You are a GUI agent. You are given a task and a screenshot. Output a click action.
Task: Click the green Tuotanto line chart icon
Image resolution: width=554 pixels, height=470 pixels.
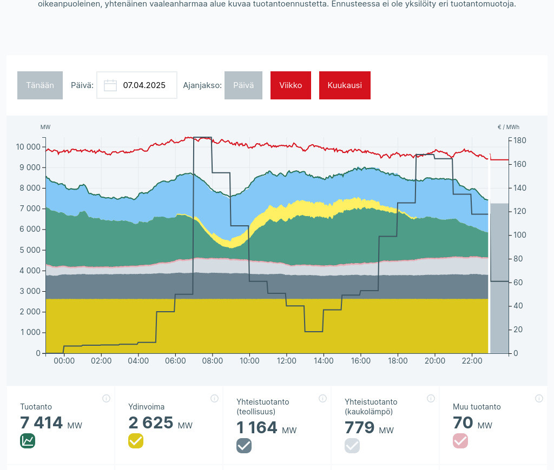point(28,441)
